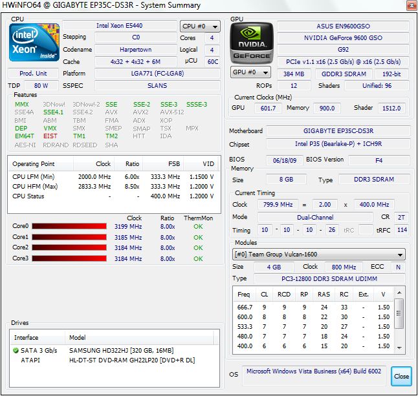Image resolution: width=418 pixels, height=396 pixels.
Task: Click the Core2 usage bar
Action: [69, 247]
